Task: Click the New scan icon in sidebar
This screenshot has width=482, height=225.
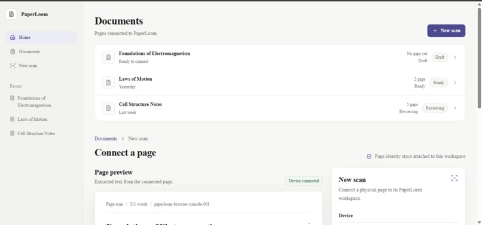Action: point(13,66)
